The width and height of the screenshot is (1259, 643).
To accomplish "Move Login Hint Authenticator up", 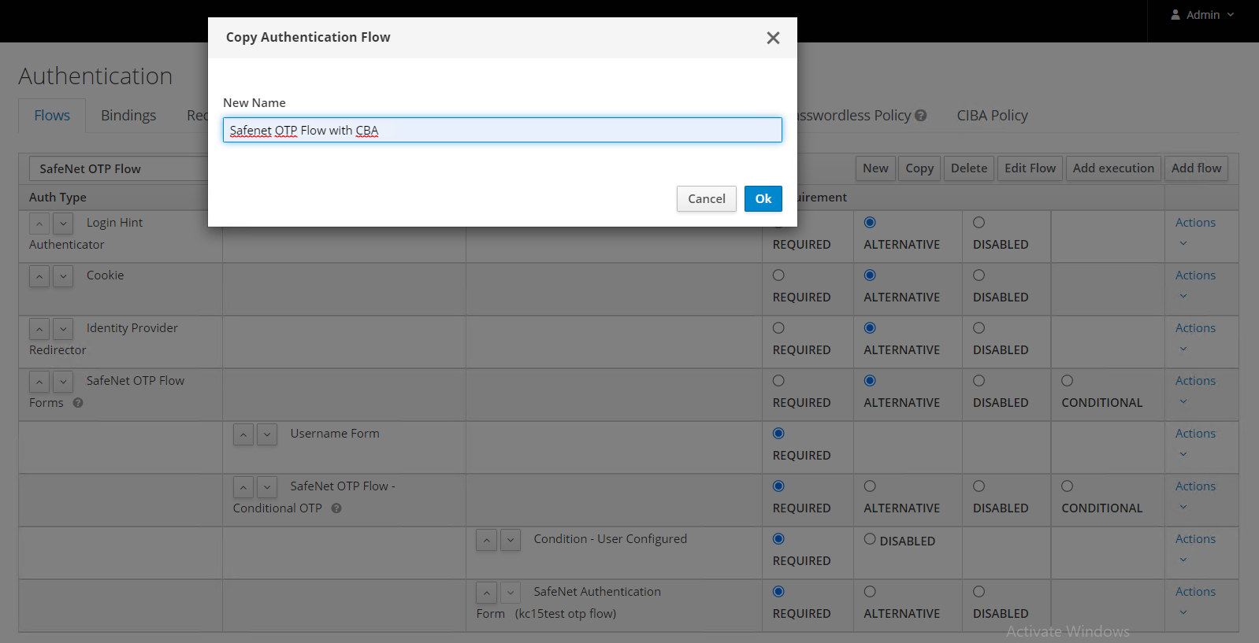I will coord(39,224).
